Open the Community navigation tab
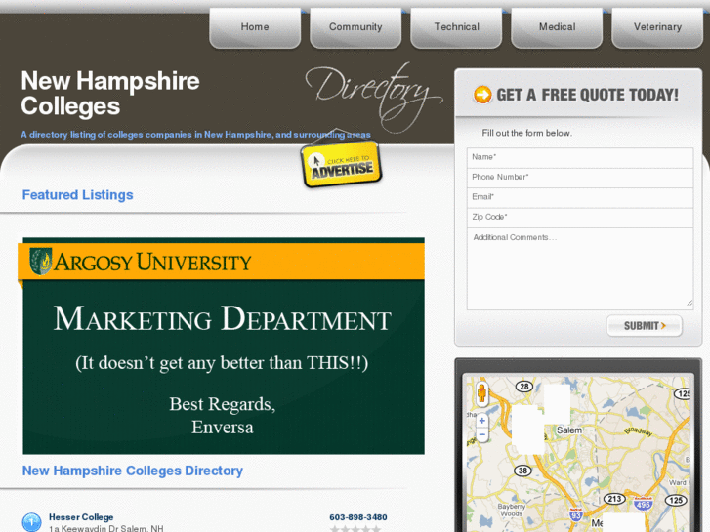The height and width of the screenshot is (532, 710). click(355, 28)
